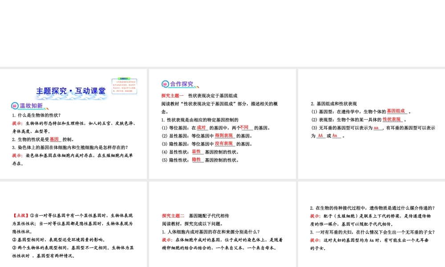This screenshot has height=267, width=445.
Task: Click question 1. 人体细胞内成对基因的存在和来源
Action: pyautogui.click(x=211, y=231)
